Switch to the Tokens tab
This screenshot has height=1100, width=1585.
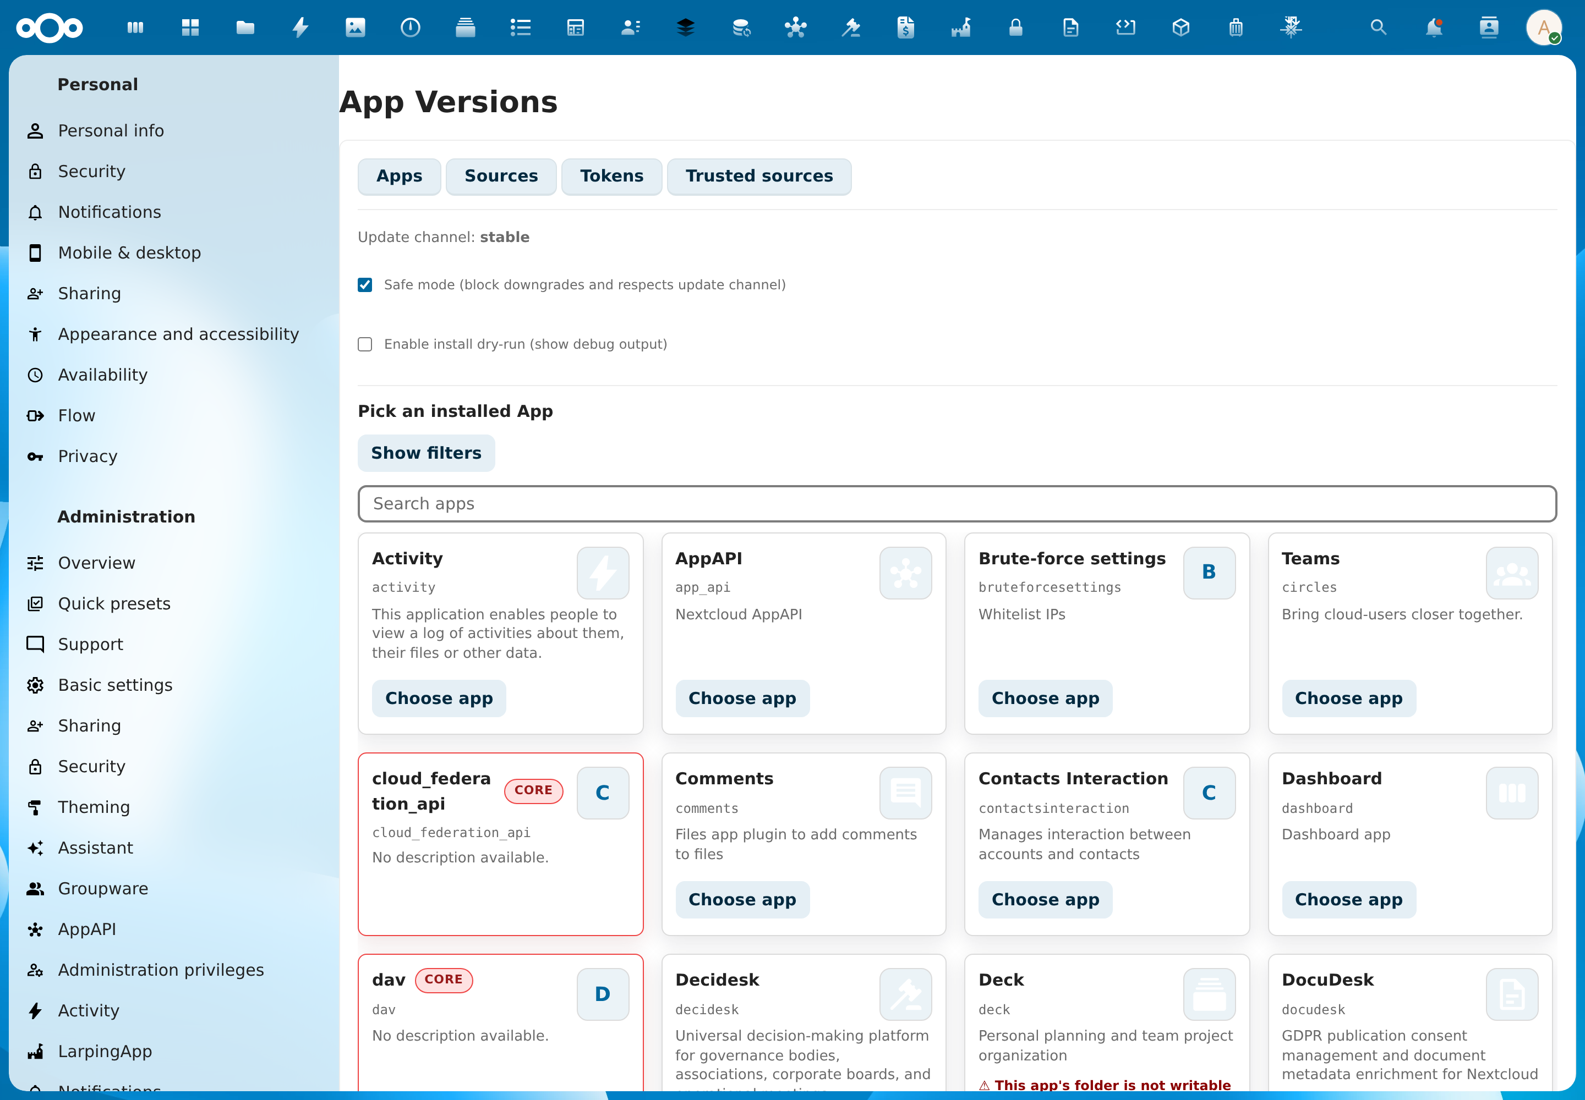612,177
